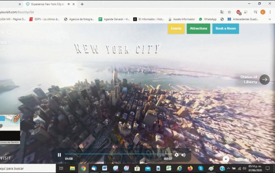Open Chrome three-dot menu

(x=270, y=12)
